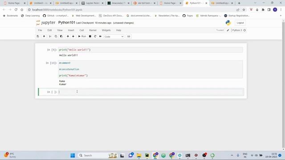285x160 pixels.
Task: Select the cell containing print Rama Kumar
Action: click(x=151, y=69)
